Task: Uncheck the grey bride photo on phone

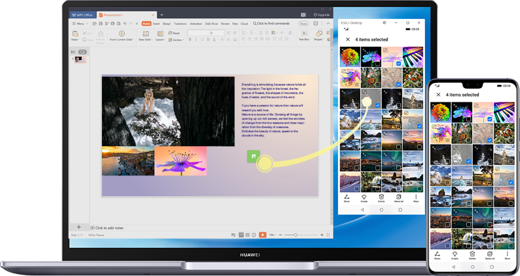Action: 469,161
